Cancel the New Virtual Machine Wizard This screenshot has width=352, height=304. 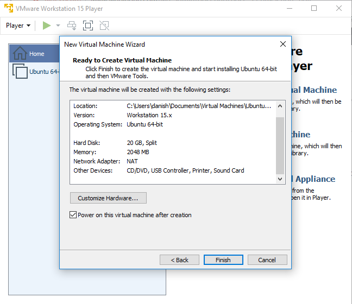coord(267,260)
